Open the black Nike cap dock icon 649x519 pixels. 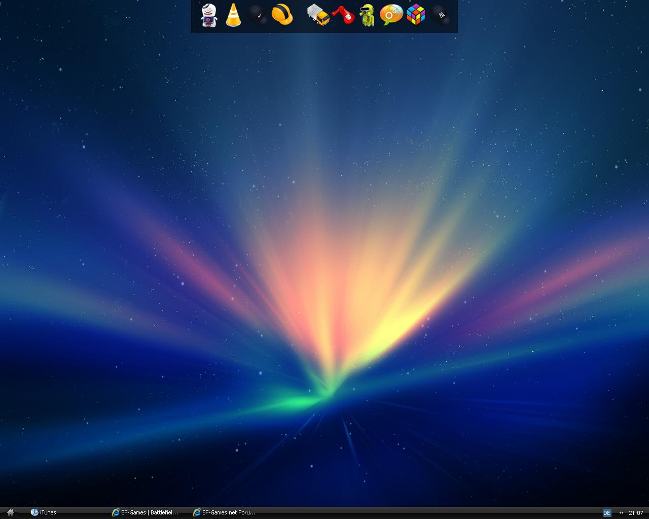pyautogui.click(x=258, y=15)
